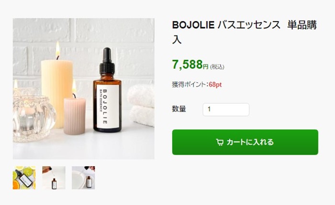Click the 数量 label text

pyautogui.click(x=179, y=109)
